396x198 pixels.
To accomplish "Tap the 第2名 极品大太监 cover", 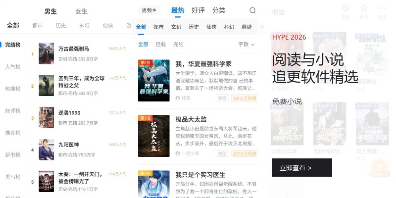I will coord(154,136).
